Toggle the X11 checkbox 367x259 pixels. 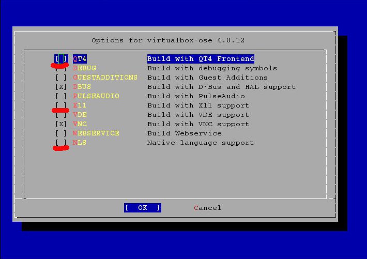tap(61, 105)
